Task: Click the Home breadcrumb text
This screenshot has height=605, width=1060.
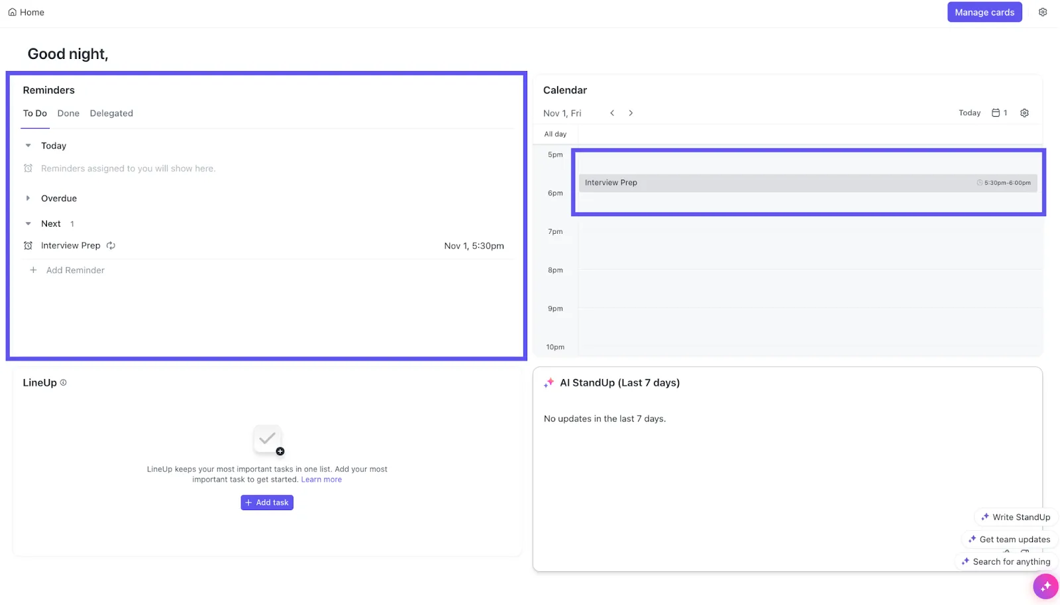Action: pyautogui.click(x=32, y=12)
